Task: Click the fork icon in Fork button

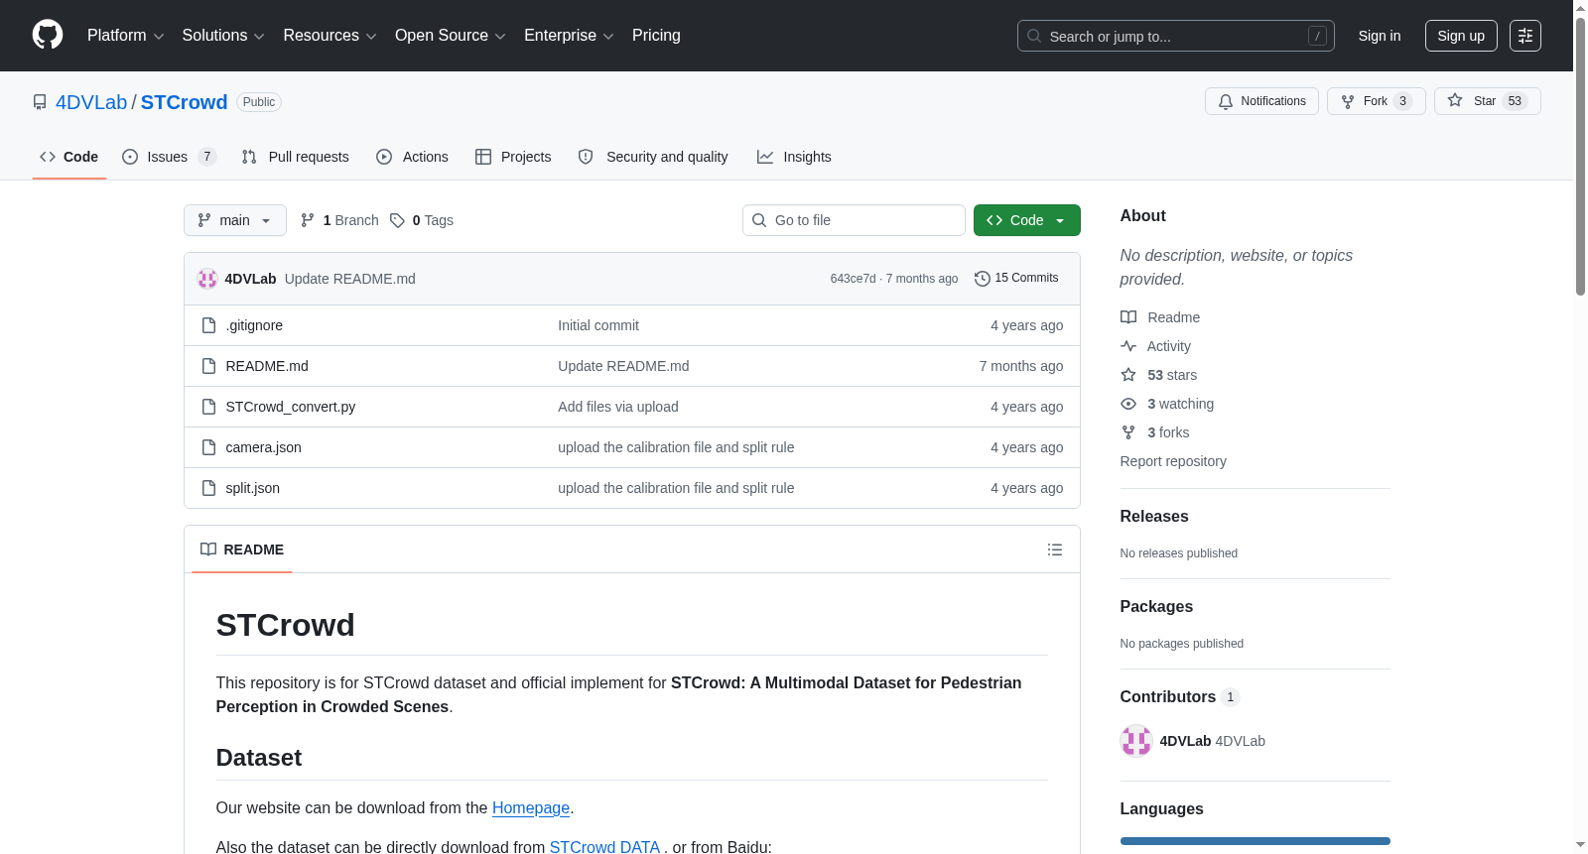Action: coord(1348,101)
